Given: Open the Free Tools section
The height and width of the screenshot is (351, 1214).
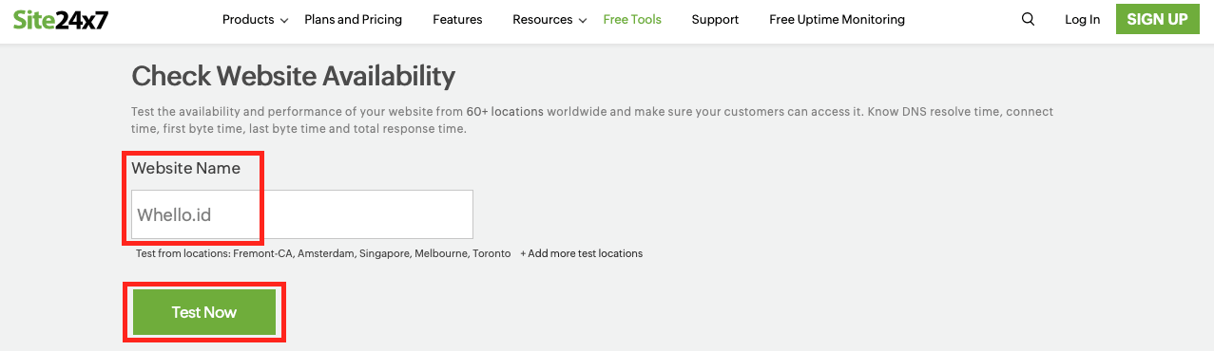Looking at the screenshot, I should pos(632,19).
